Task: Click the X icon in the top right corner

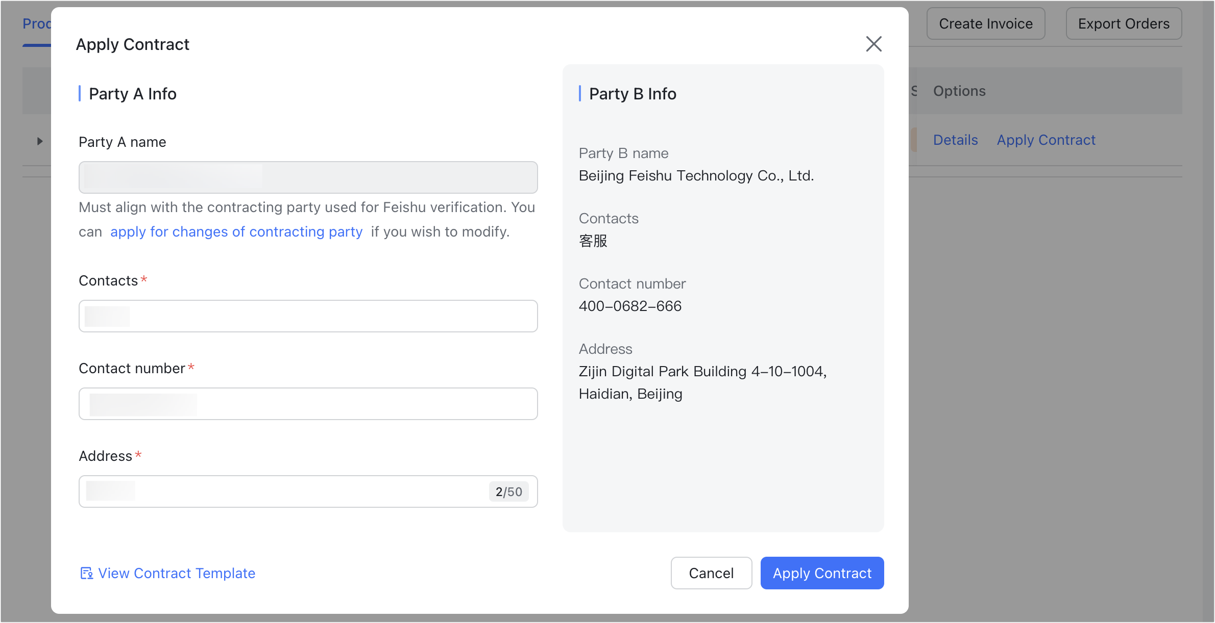Action: tap(874, 44)
